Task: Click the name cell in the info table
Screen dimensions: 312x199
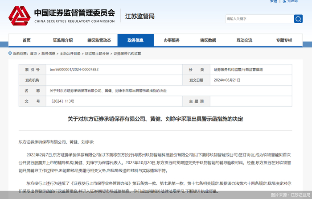Action: (169, 91)
